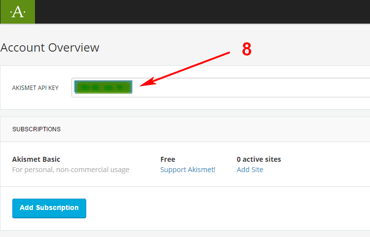Click the 'For personal, non-commercial usage' text
Viewport: 370px width, 237px height.
coord(71,170)
